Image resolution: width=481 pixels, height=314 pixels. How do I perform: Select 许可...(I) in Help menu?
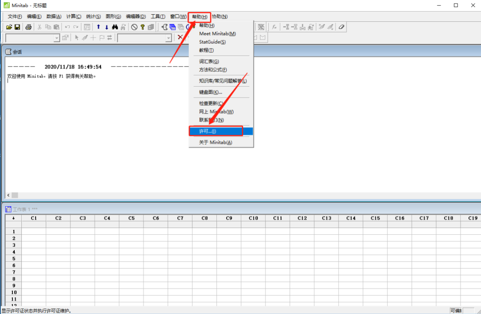pos(221,131)
